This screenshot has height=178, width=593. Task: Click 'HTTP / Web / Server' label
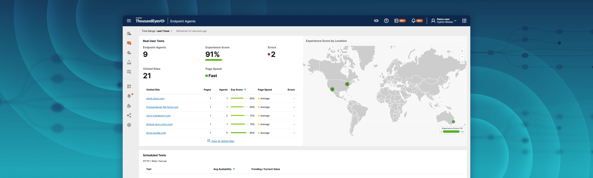(155, 161)
